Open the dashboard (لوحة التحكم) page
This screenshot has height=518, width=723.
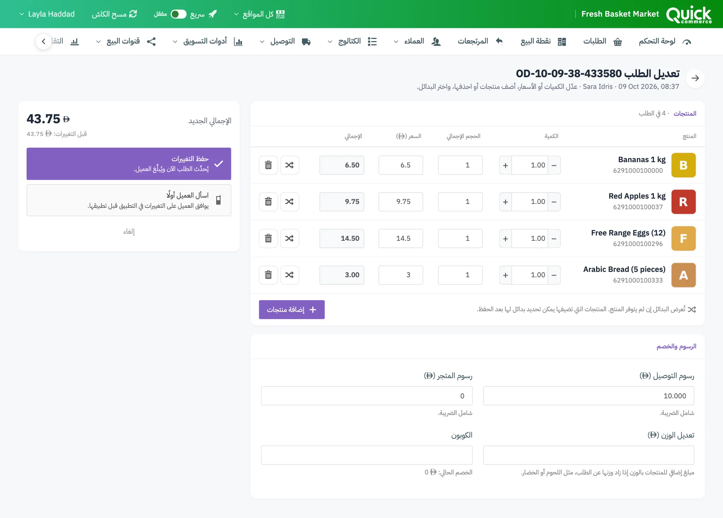[x=665, y=41]
